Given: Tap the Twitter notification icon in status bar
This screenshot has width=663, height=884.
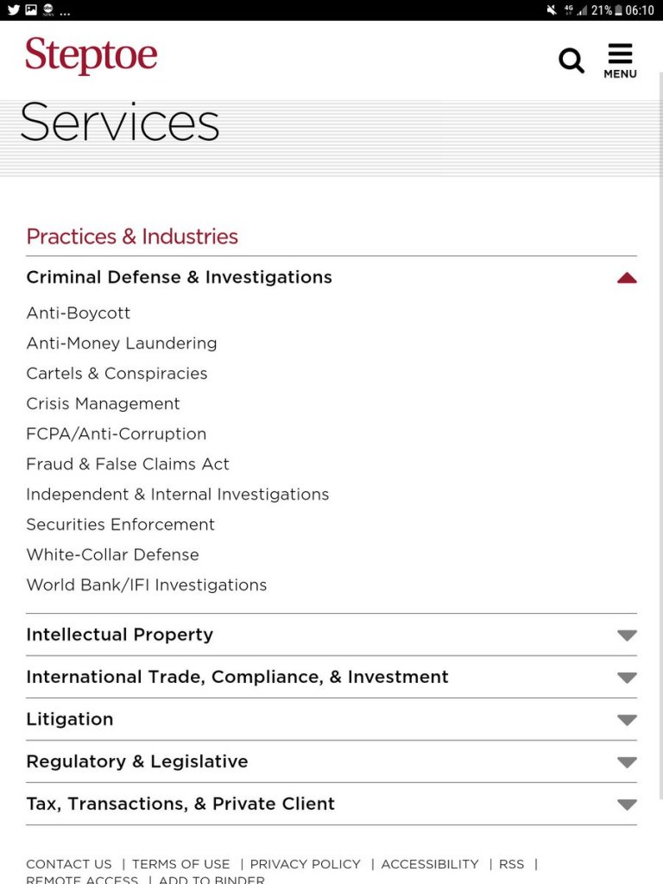Looking at the screenshot, I should (13, 10).
